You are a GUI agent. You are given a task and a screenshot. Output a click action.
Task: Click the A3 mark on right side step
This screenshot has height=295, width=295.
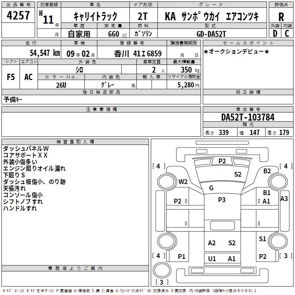pos(284,199)
